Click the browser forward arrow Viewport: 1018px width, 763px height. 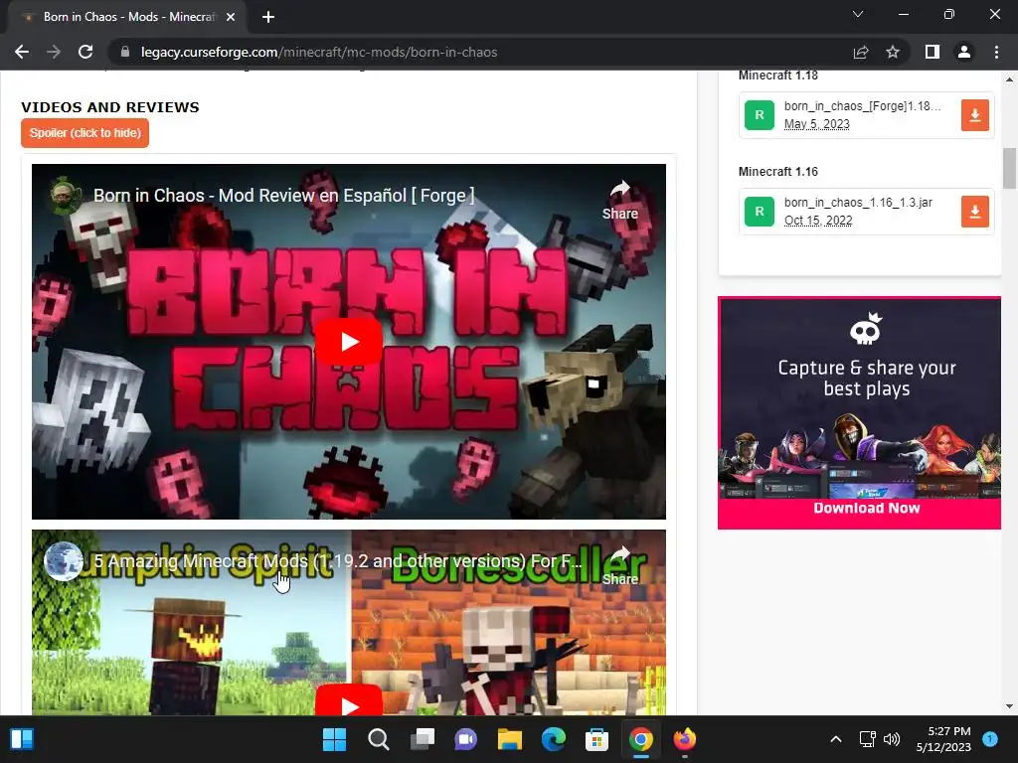click(54, 52)
